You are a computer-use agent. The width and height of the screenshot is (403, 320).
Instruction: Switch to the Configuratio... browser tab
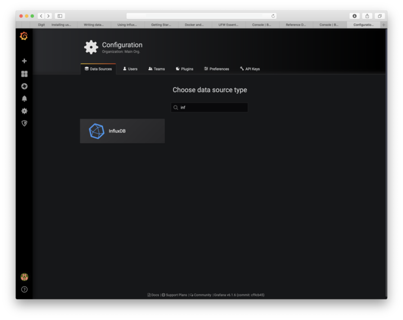point(363,25)
